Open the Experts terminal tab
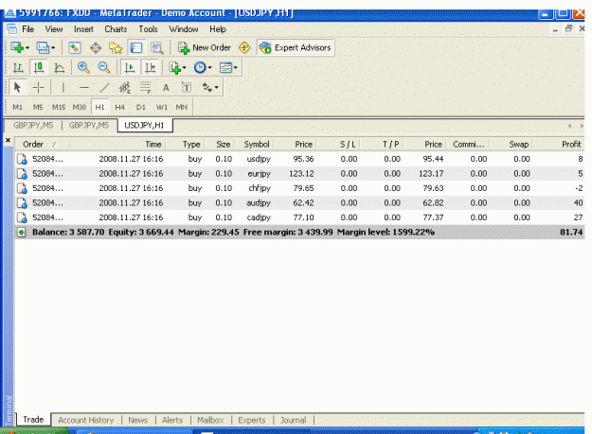This screenshot has width=592, height=434. 251,420
